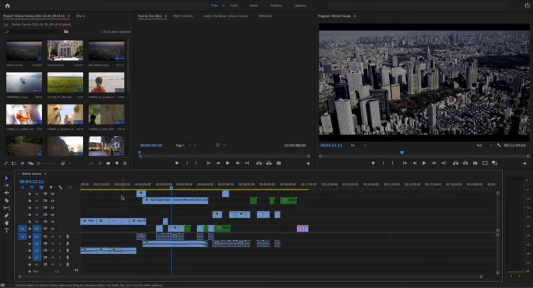
Task: Open Button Editor plus in Program monitor
Action: pyautogui.click(x=525, y=163)
